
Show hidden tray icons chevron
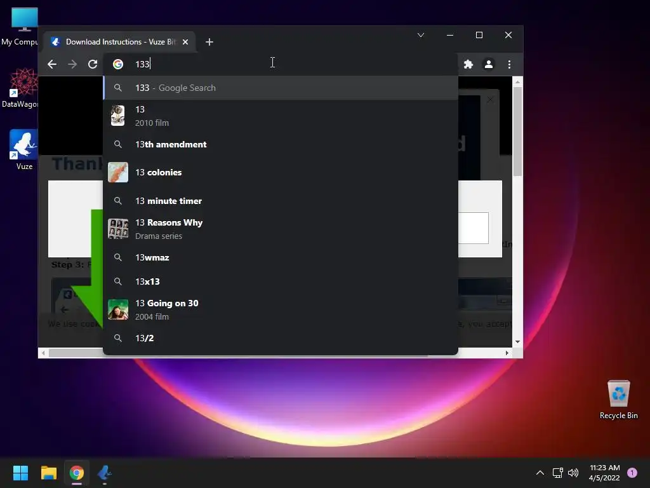click(x=540, y=473)
